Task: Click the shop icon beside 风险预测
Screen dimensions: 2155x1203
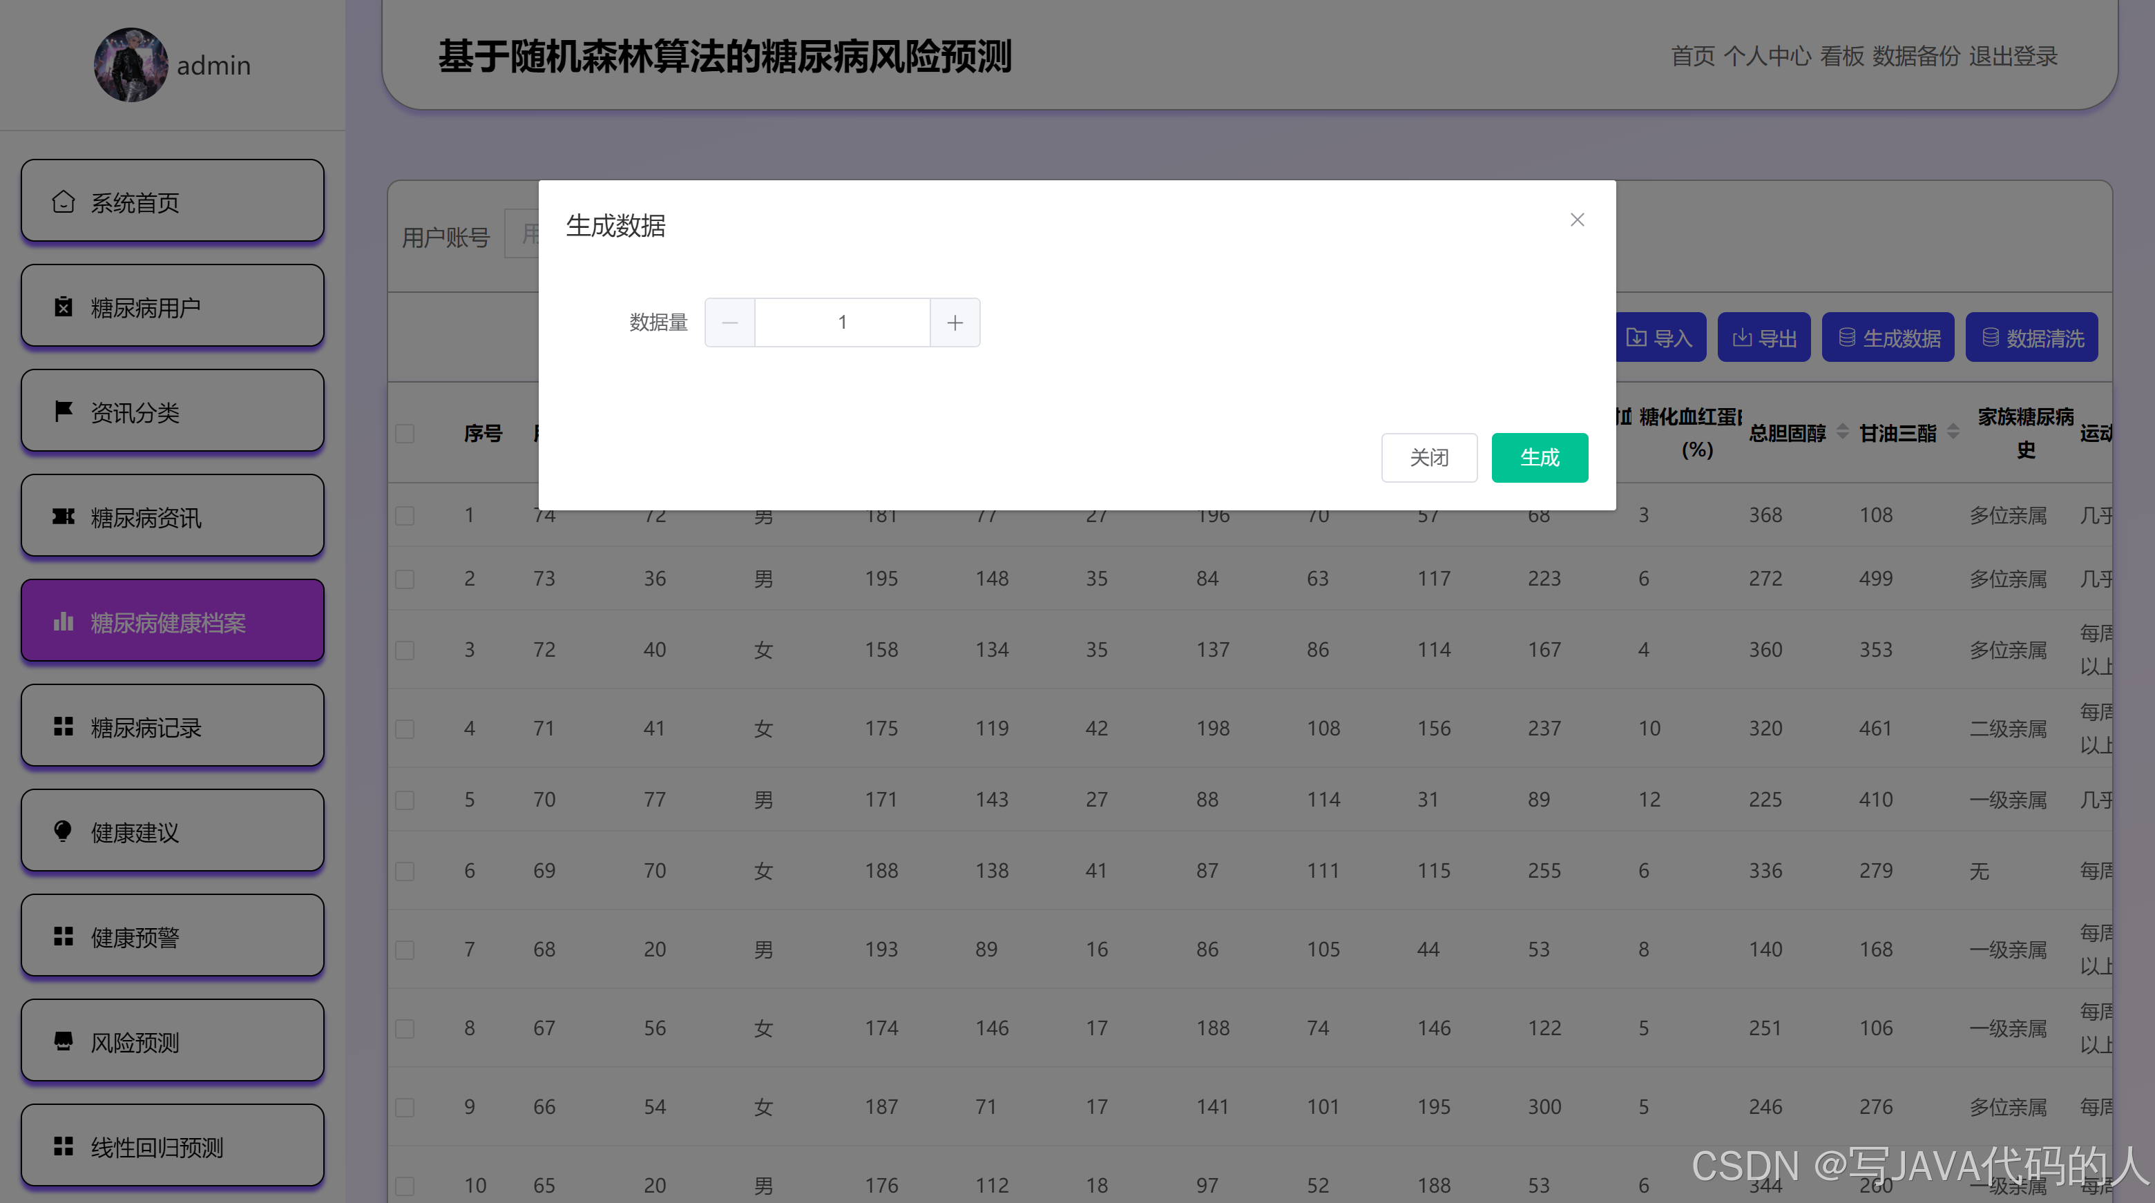Action: coord(64,1041)
